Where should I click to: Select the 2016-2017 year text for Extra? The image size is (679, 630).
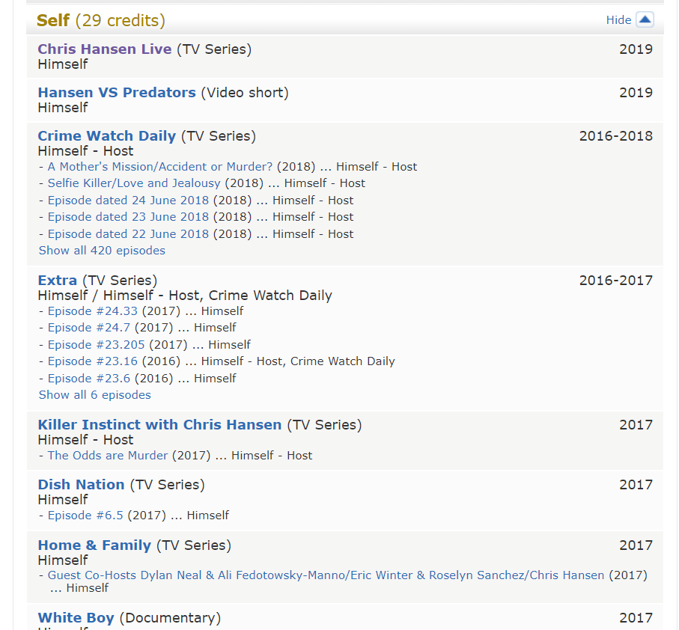tap(616, 281)
